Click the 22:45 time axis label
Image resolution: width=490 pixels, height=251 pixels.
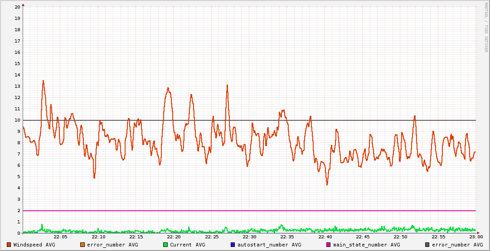(x=363, y=237)
